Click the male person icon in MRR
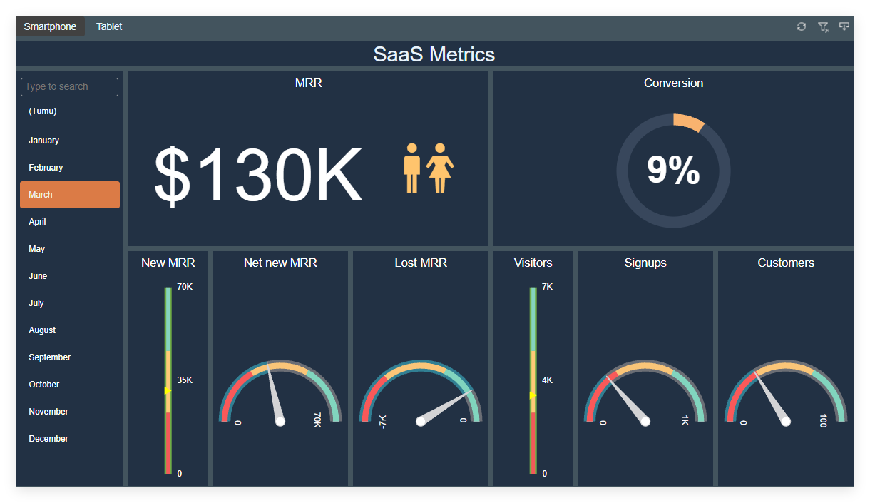Viewport: 870px width, 503px height. point(411,168)
